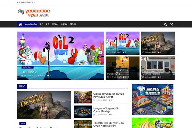
Task: Open latest post link Oil Hunt 2
Action: pyautogui.click(x=30, y=2)
